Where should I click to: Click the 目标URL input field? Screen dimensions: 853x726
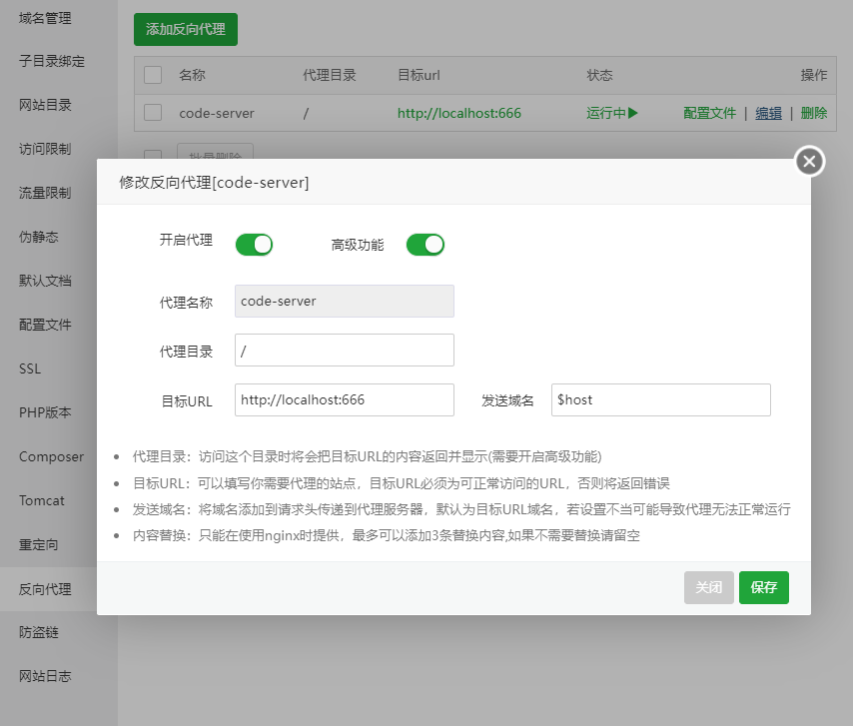[x=344, y=399]
